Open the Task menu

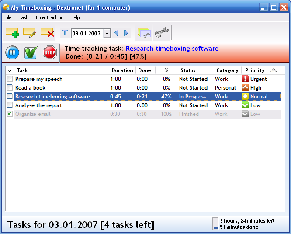click(24, 17)
